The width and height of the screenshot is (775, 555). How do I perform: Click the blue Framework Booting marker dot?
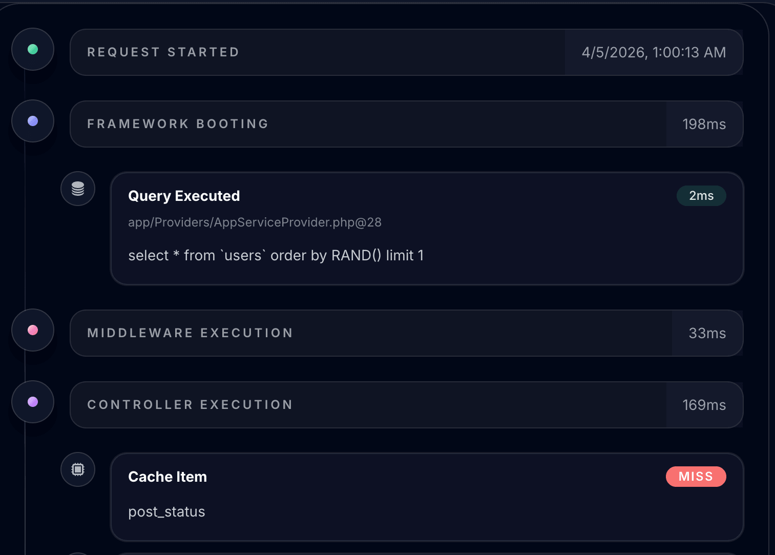33,121
